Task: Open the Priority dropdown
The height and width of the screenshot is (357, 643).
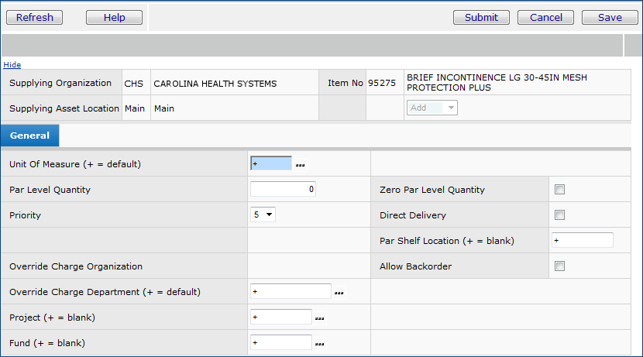Action: 263,215
